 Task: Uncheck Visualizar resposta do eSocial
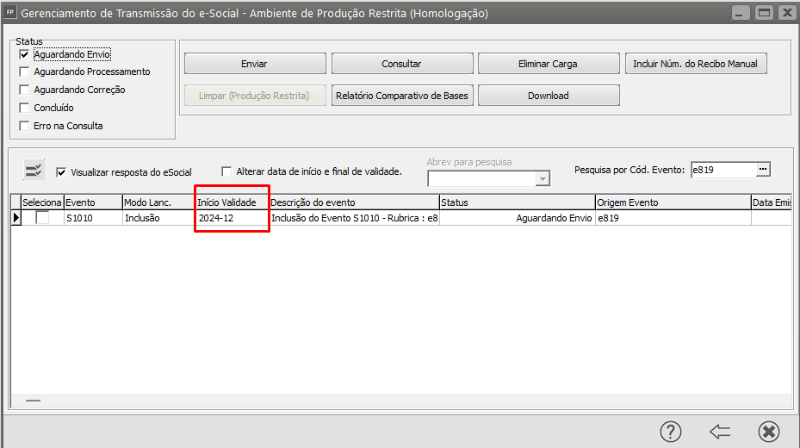coord(61,171)
